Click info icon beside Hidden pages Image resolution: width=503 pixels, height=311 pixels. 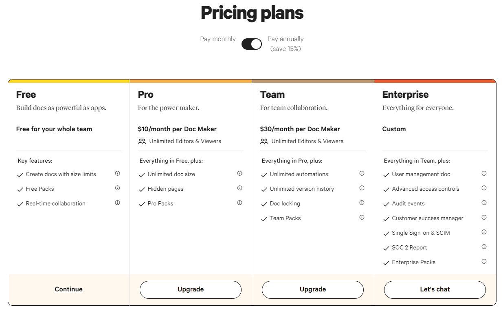click(239, 188)
